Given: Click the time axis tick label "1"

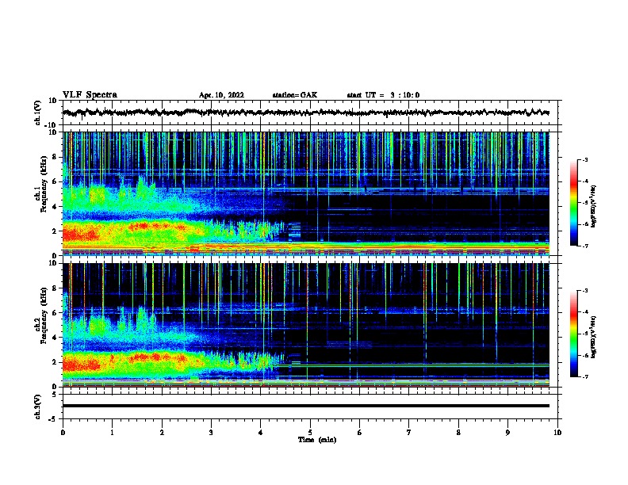Looking at the screenshot, I should coord(112,433).
